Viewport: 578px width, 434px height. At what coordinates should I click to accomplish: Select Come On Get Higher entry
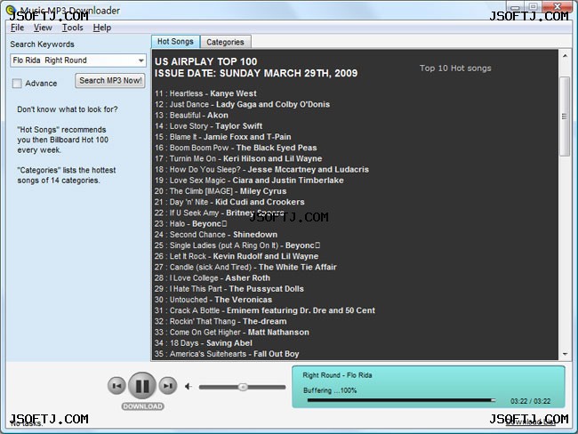pos(232,333)
